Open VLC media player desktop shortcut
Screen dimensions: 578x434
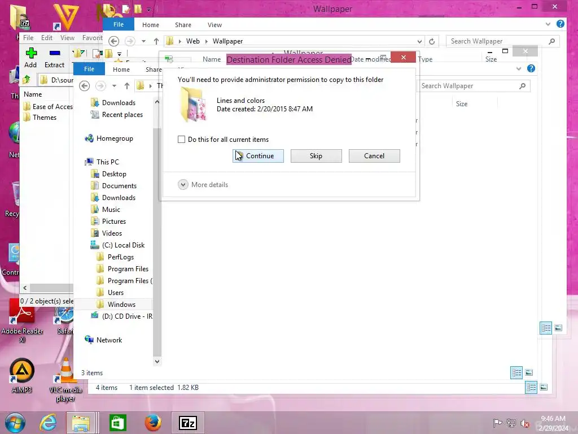[x=65, y=380]
